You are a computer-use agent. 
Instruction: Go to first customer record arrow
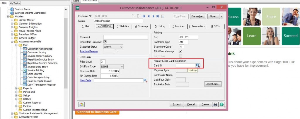[144, 16]
